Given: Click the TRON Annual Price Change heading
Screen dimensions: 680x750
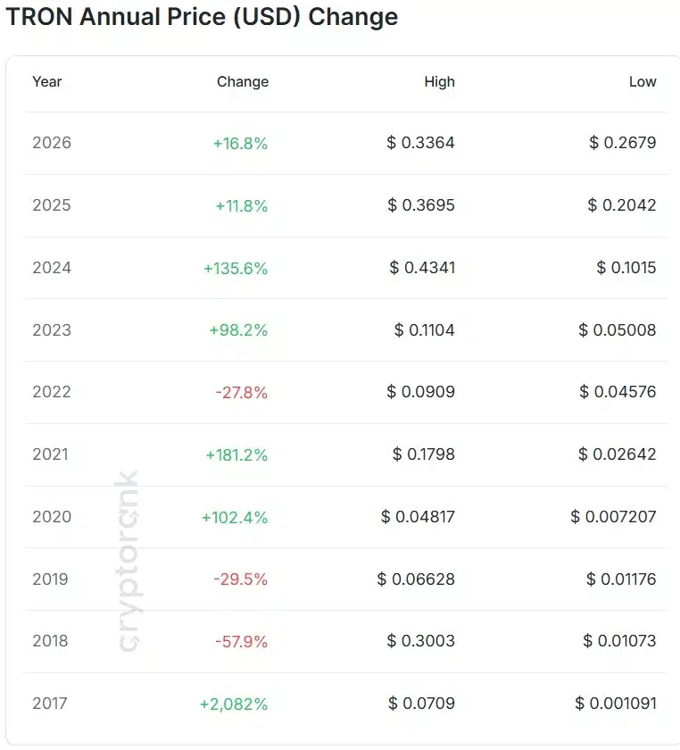Looking at the screenshot, I should 203,17.
